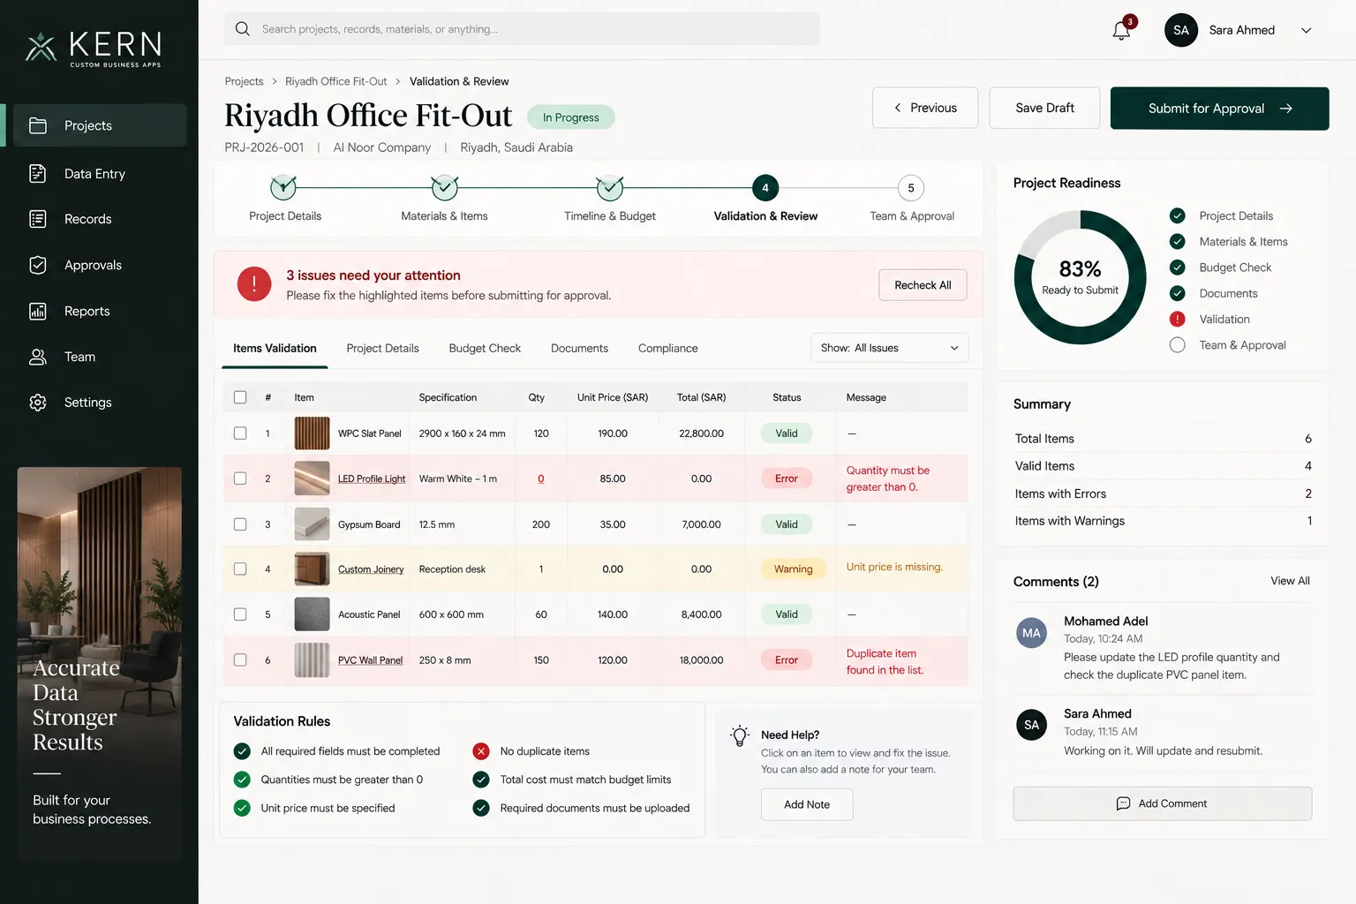Click the red alert exclamation icon

[x=254, y=284]
